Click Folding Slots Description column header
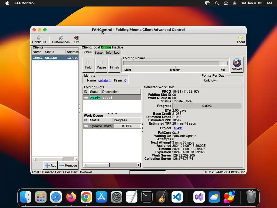The image size is (277, 208). [x=121, y=92]
